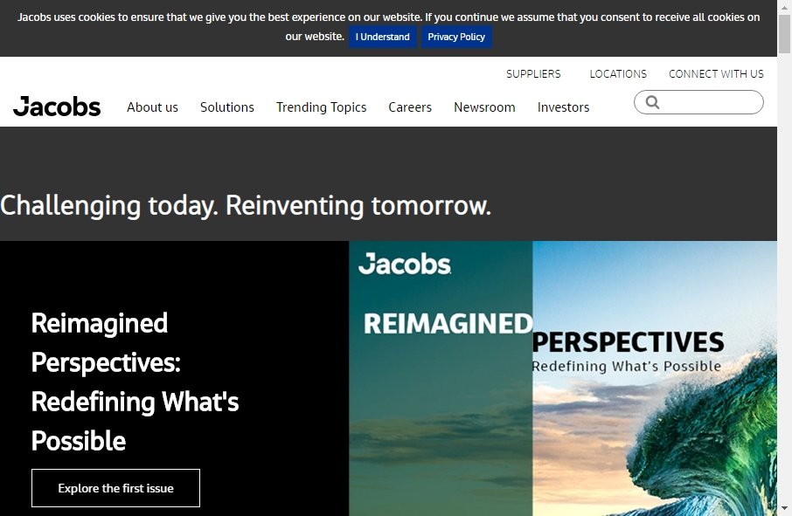This screenshot has width=792, height=516.
Task: Open Connect With Us link
Action: [716, 74]
